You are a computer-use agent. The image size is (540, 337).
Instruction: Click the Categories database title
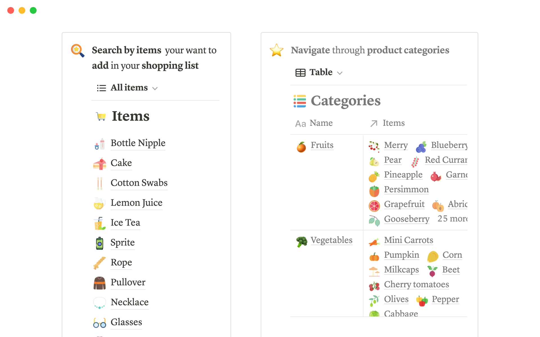click(345, 101)
